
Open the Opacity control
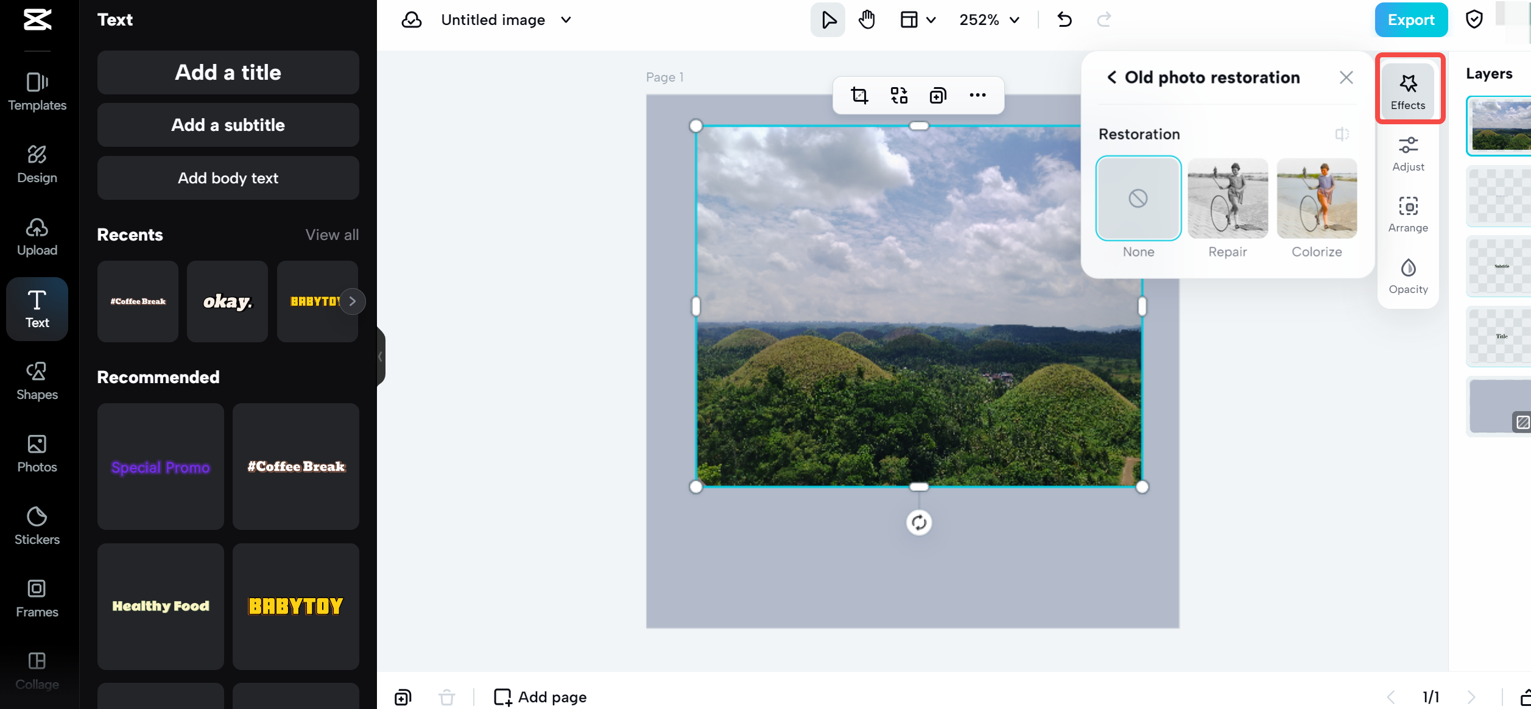pos(1407,277)
